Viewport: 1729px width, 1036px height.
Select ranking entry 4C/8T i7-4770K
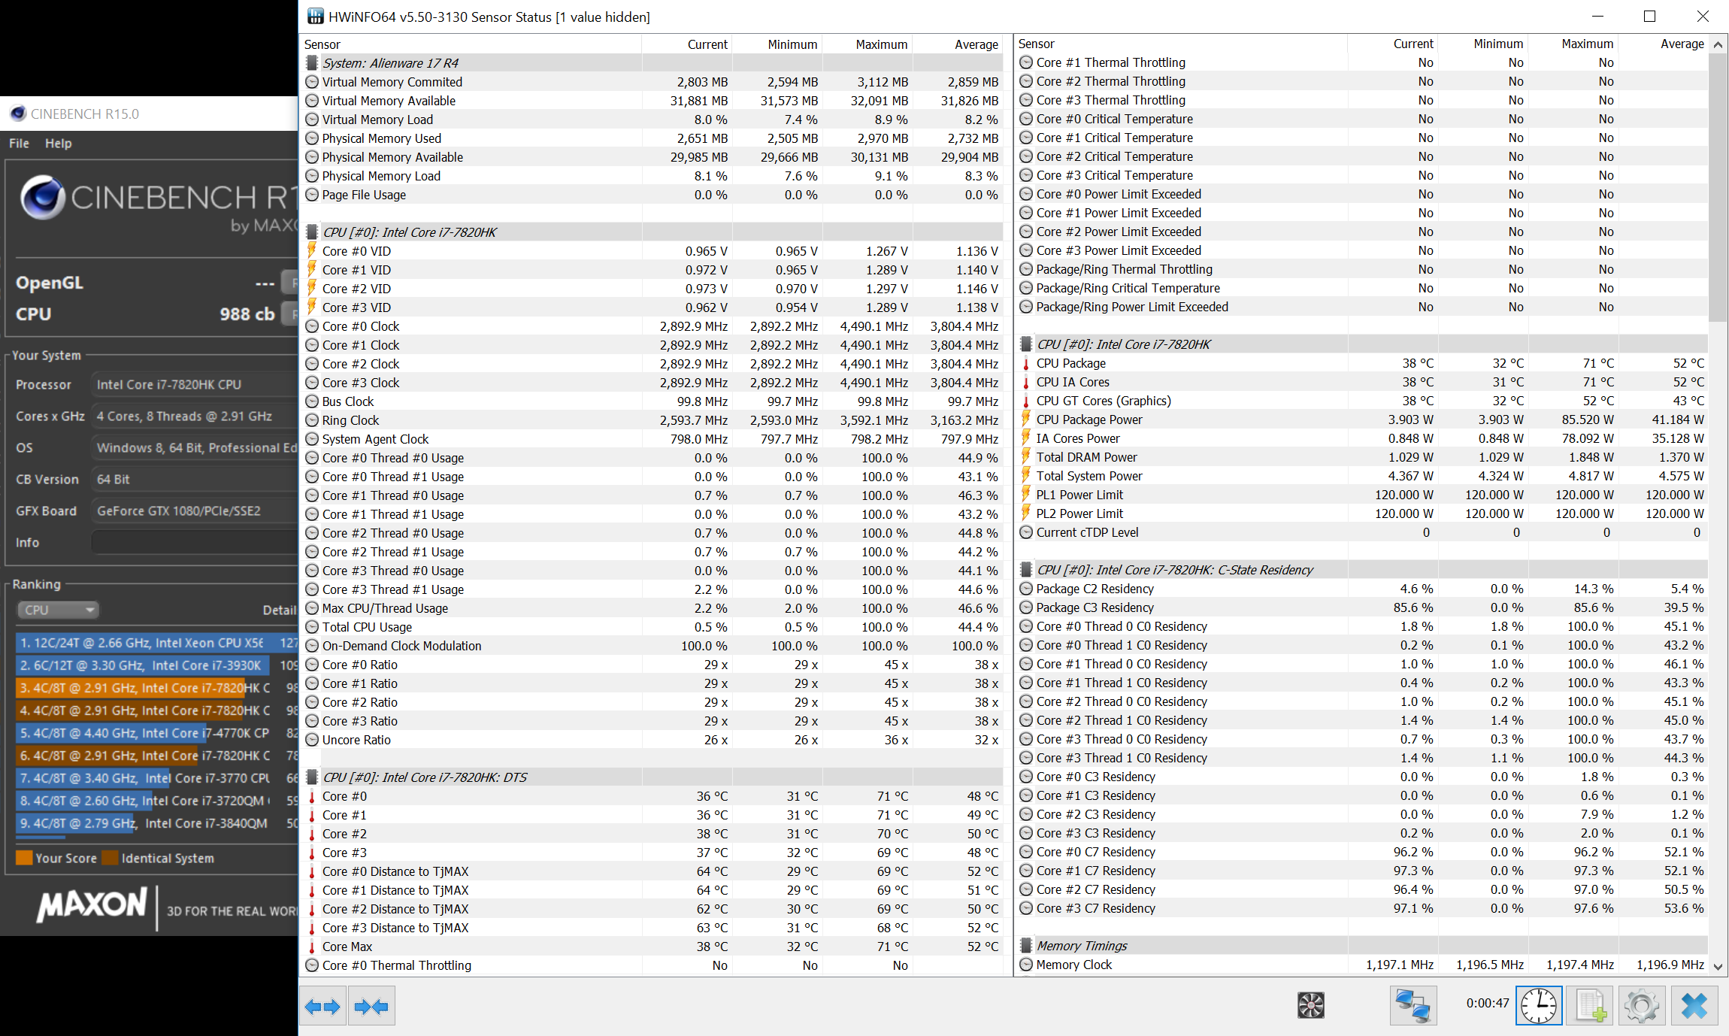tap(156, 733)
